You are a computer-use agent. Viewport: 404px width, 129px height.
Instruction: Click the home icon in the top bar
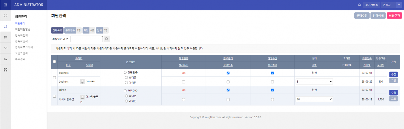coord(359,5)
